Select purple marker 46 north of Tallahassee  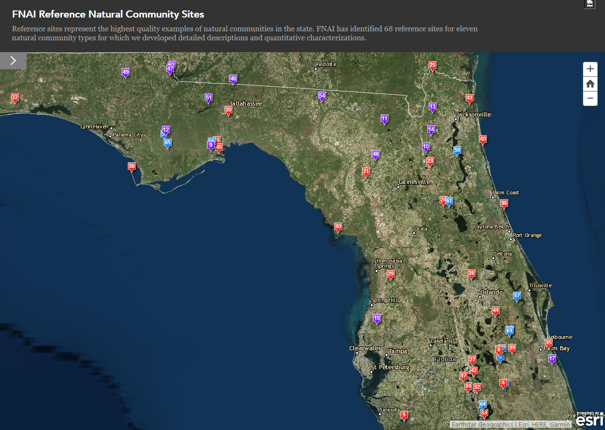coord(233,78)
